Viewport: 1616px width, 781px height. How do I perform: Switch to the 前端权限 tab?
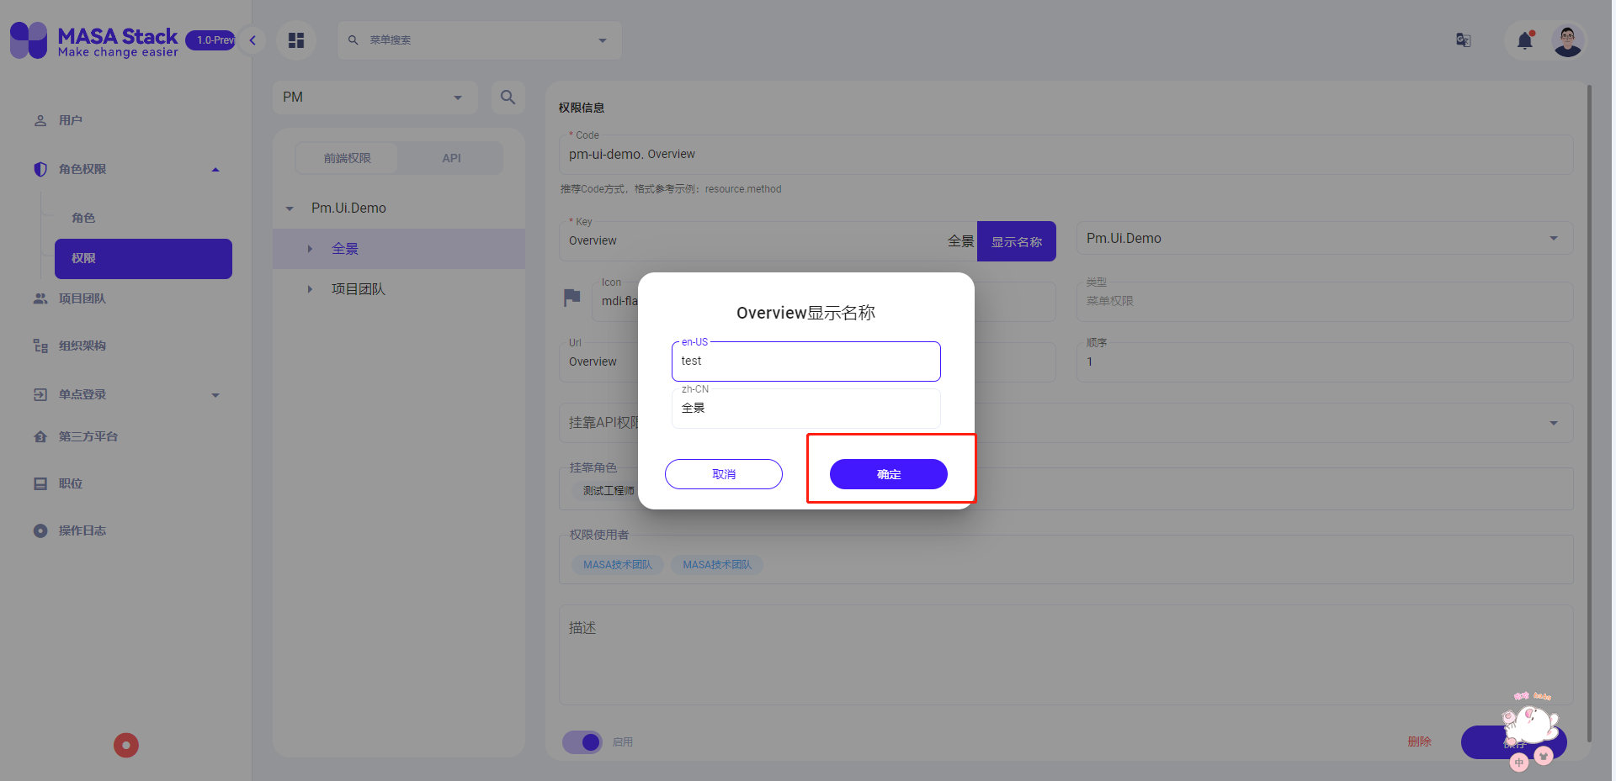click(347, 158)
